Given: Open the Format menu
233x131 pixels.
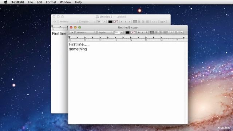Looking at the screenshot, I should [51, 2].
